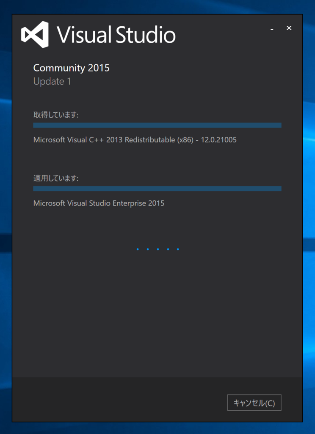315x434 pixels.
Task: Click the '取得しています:' label
Action: tap(56, 115)
